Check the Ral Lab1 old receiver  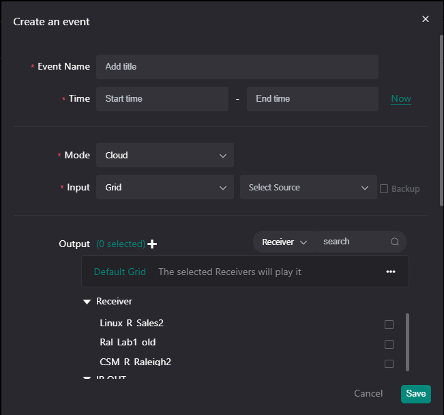point(389,344)
